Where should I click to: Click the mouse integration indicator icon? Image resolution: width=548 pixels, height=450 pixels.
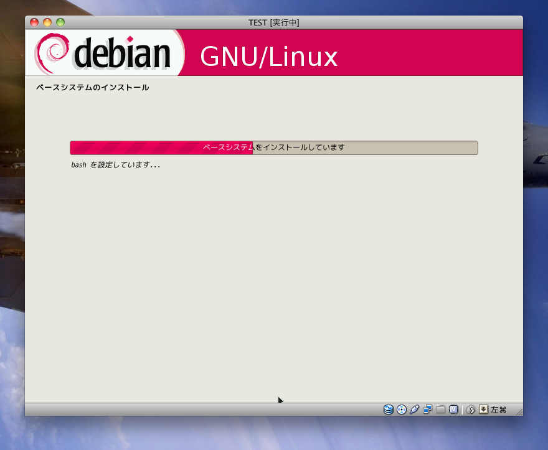coord(471,410)
